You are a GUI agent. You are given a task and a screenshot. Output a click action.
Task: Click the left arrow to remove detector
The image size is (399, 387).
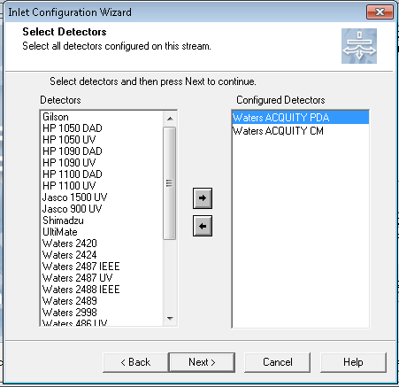click(203, 226)
